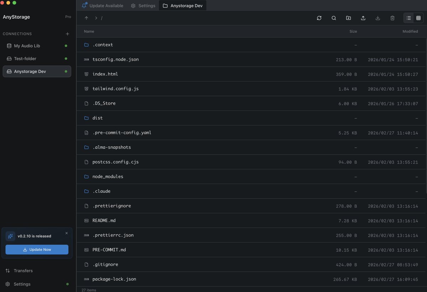
Task: Select the package-lock.json file name
Action: click(x=114, y=279)
